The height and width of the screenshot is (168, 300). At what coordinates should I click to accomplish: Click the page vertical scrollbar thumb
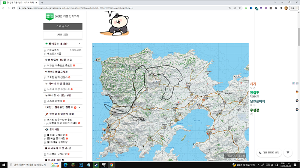[298, 37]
